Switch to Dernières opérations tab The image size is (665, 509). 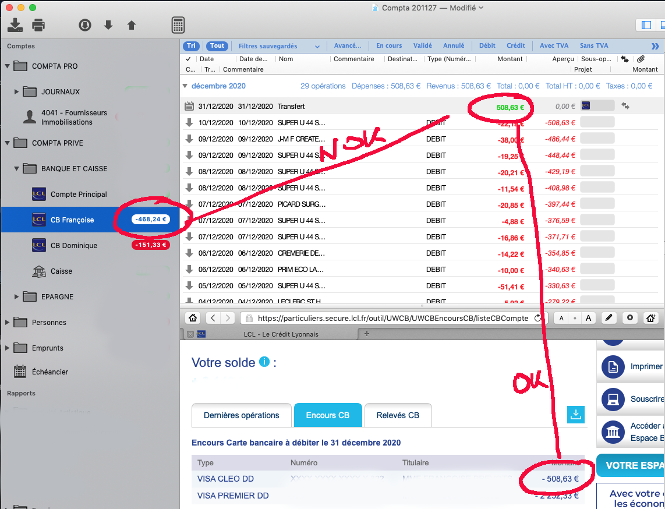[241, 415]
